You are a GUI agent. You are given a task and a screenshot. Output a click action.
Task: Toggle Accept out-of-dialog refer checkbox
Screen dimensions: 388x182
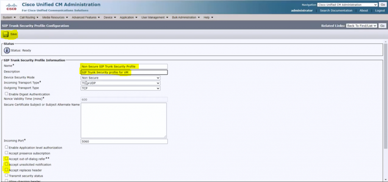click(6, 159)
